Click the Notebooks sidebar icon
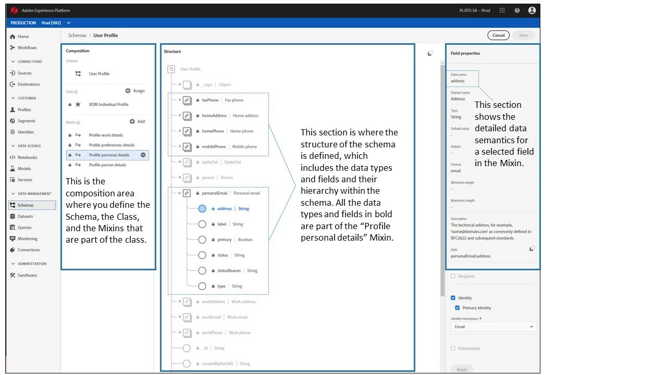Screen dimensions: 667x375 (13, 157)
